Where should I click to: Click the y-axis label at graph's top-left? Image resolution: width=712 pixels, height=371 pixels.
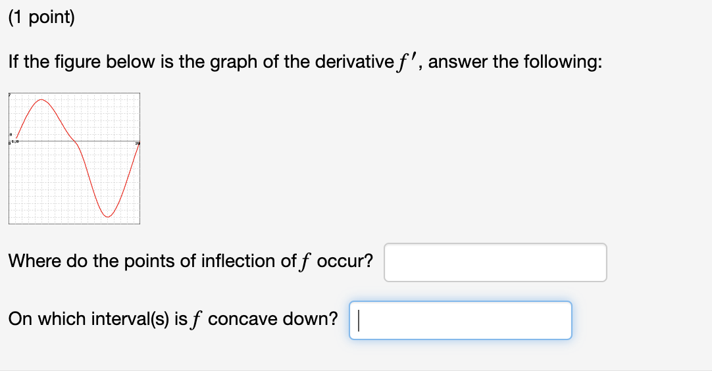[x=10, y=95]
